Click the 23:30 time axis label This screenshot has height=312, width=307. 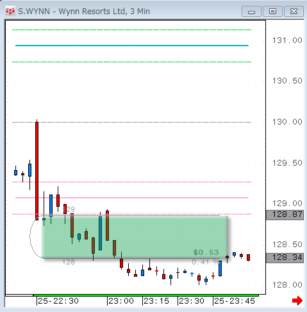pos(192,301)
